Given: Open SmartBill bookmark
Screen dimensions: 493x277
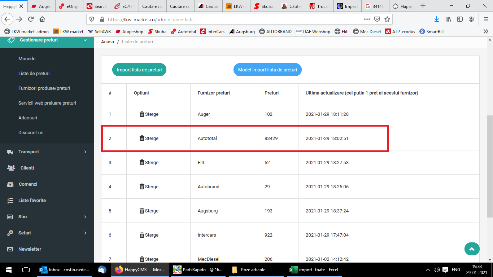Looking at the screenshot, I should (432, 31).
